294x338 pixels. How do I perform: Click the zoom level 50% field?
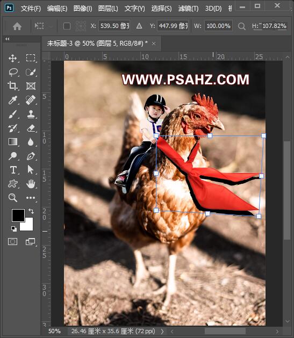[x=54, y=332]
